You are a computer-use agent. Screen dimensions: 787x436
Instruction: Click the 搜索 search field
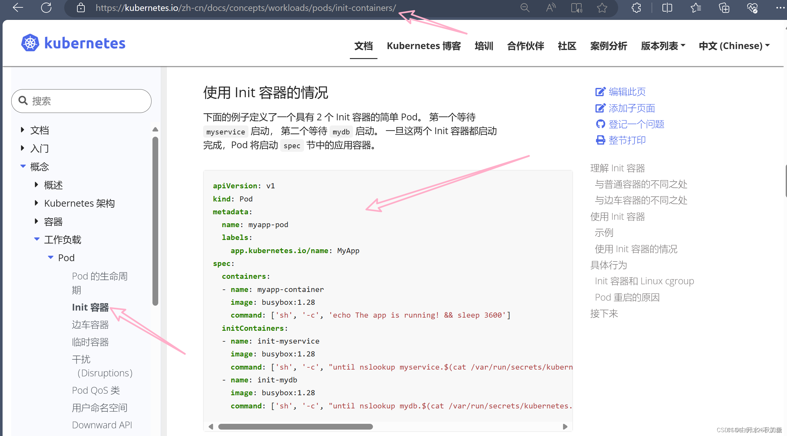click(x=81, y=101)
